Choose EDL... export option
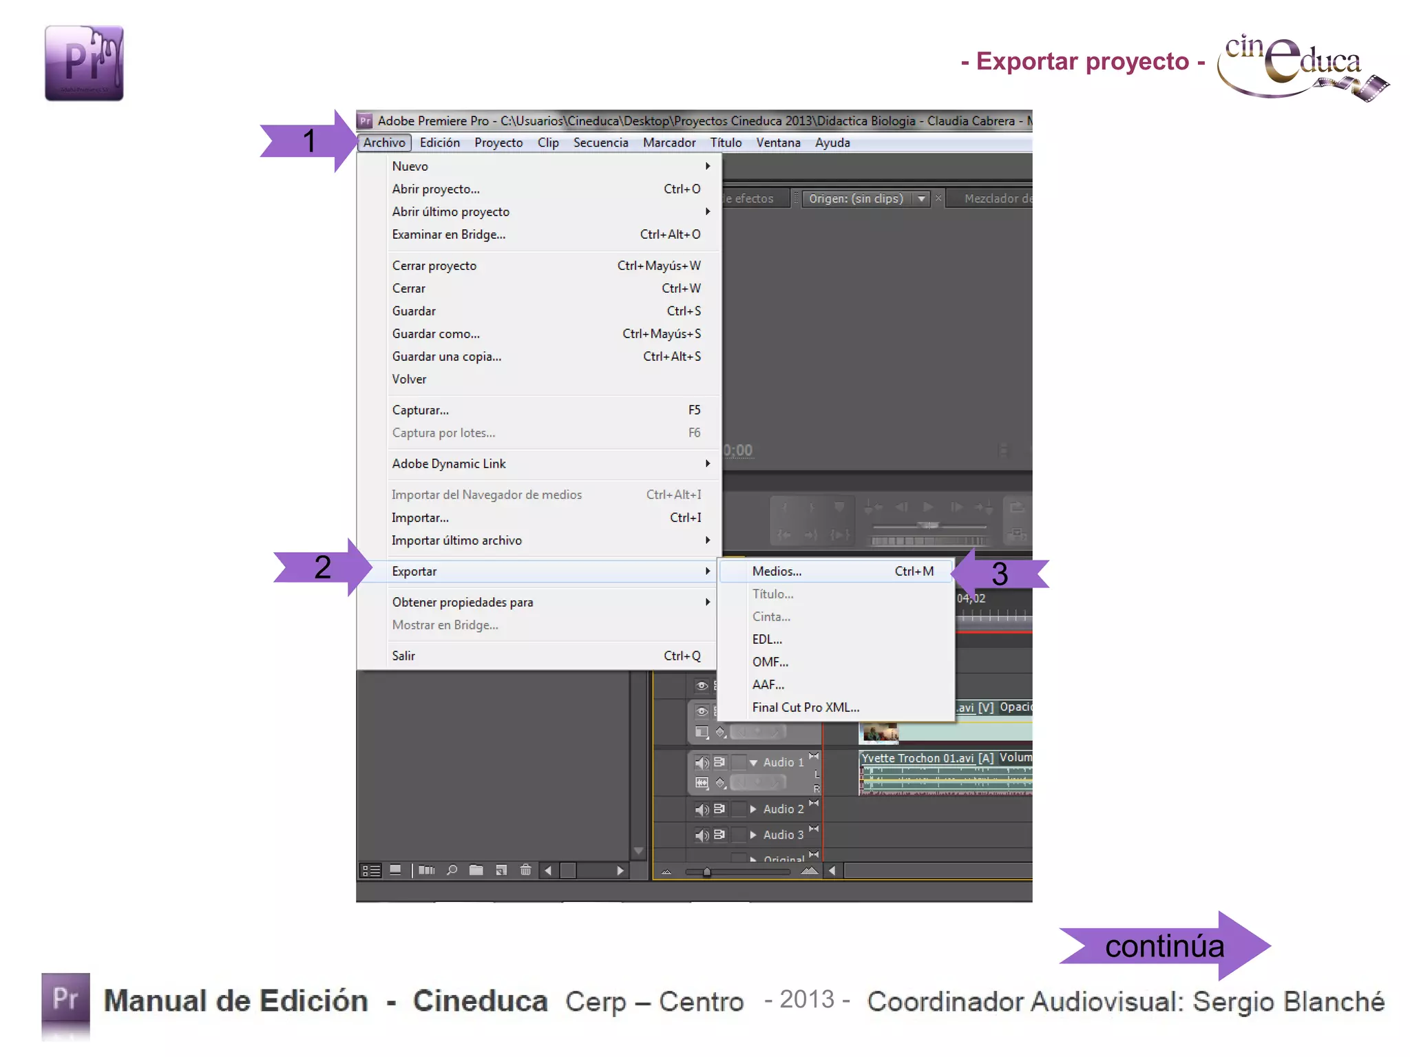1410x1057 pixels. (x=836, y=640)
